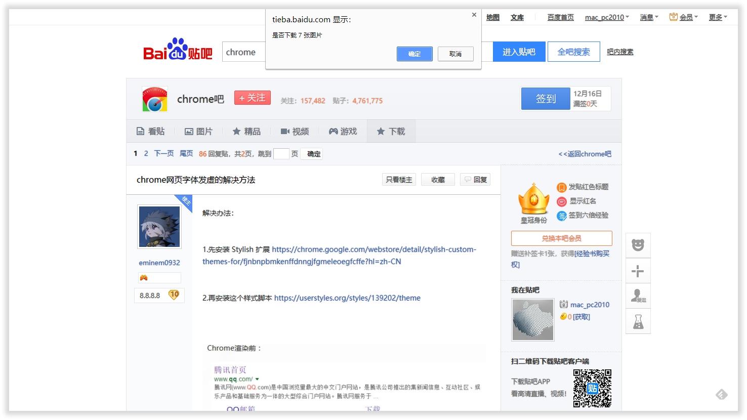Reply to the thread with 回复
The image size is (747, 420).
point(475,180)
